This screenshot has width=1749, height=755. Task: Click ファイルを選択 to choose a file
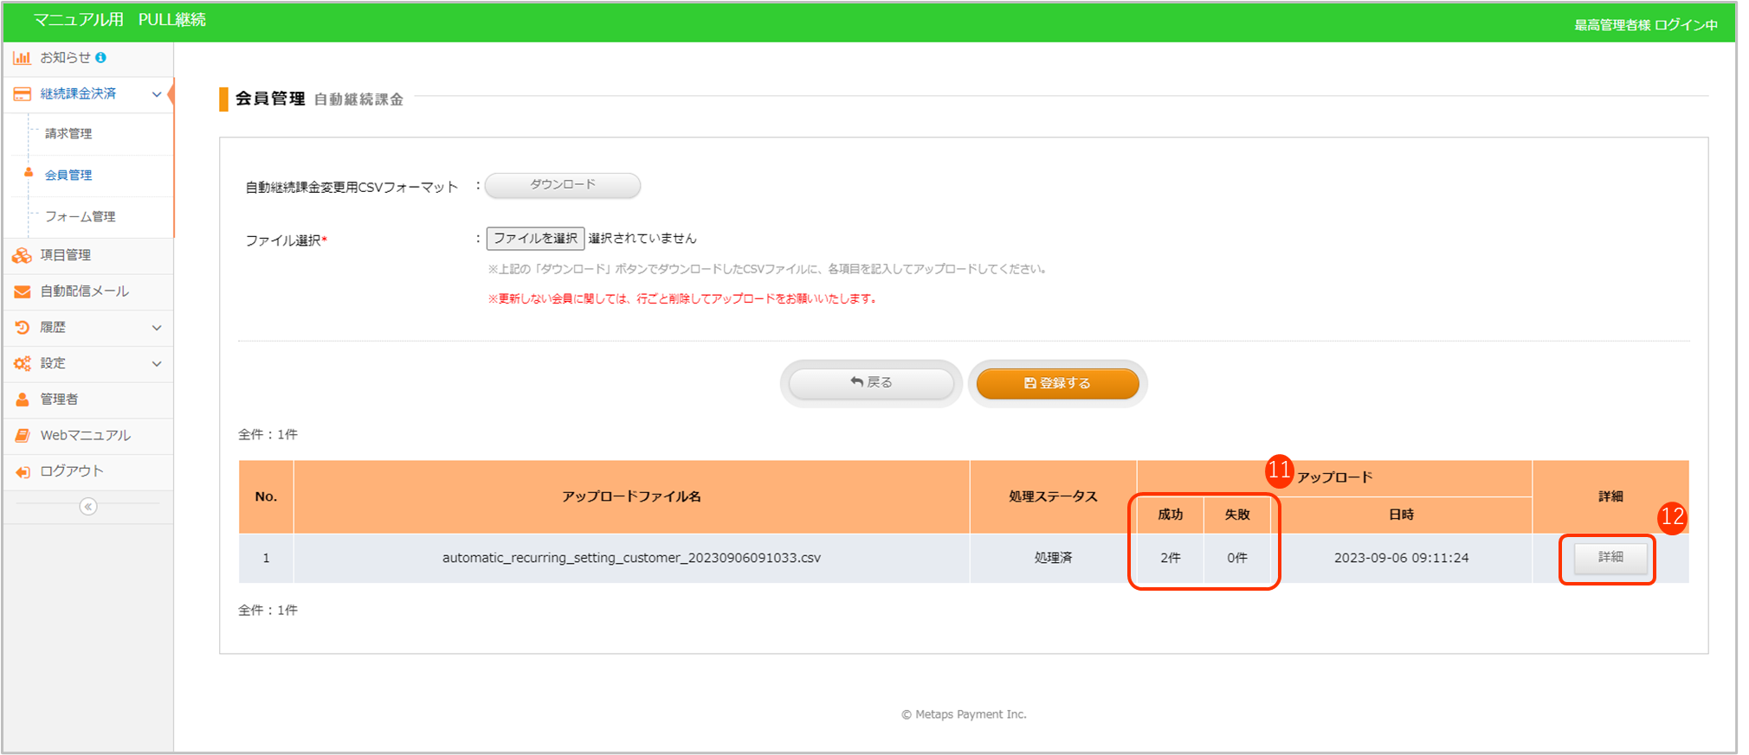(535, 239)
